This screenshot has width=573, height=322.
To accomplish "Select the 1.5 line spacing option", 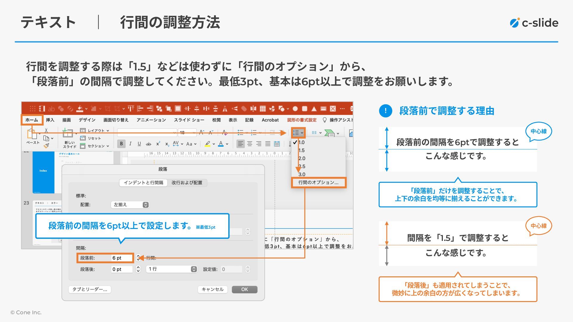I will 301,151.
